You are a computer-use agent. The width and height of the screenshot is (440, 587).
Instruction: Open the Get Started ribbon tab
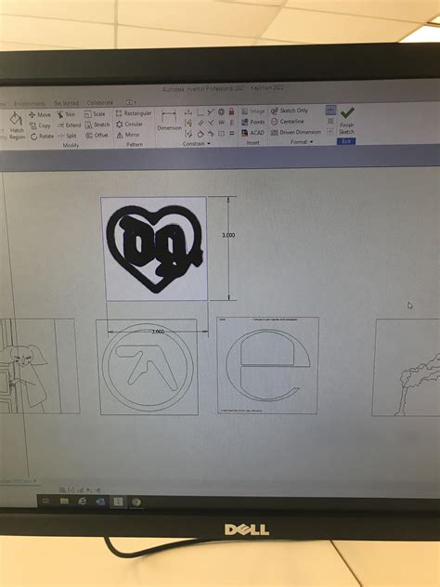pos(66,103)
